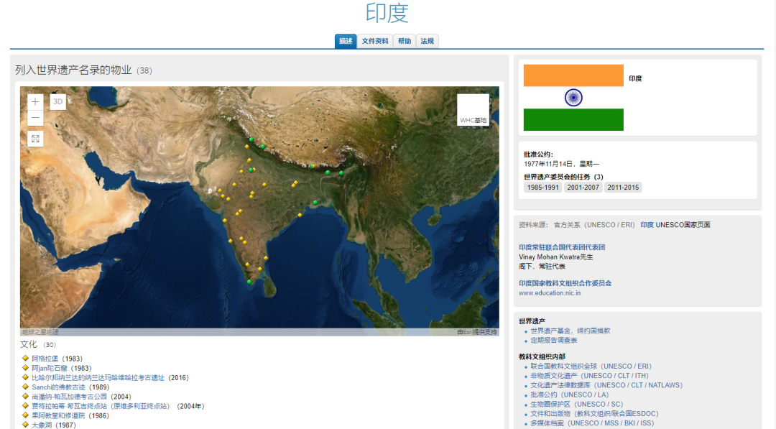Go to the 法规 tab
Viewport: 776px width, 429px height.
point(428,41)
